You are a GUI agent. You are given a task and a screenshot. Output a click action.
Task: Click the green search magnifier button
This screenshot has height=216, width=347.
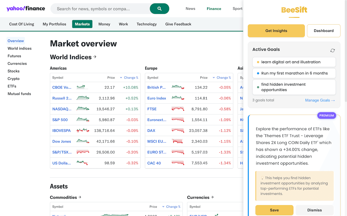(159, 9)
